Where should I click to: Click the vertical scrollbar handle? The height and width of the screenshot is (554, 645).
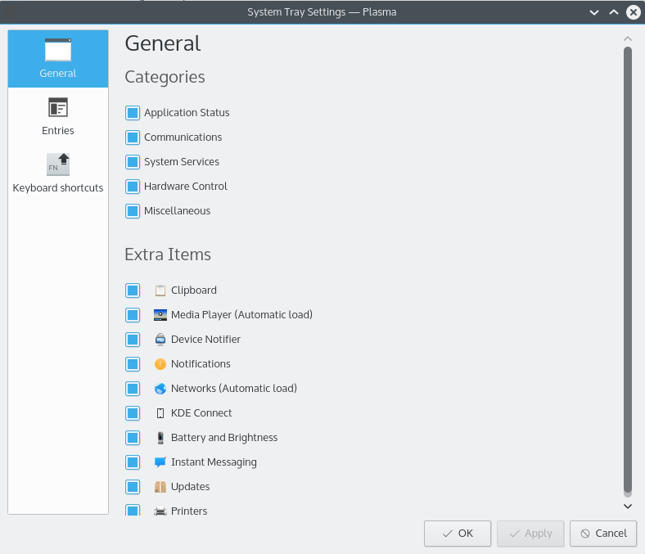pyautogui.click(x=628, y=270)
